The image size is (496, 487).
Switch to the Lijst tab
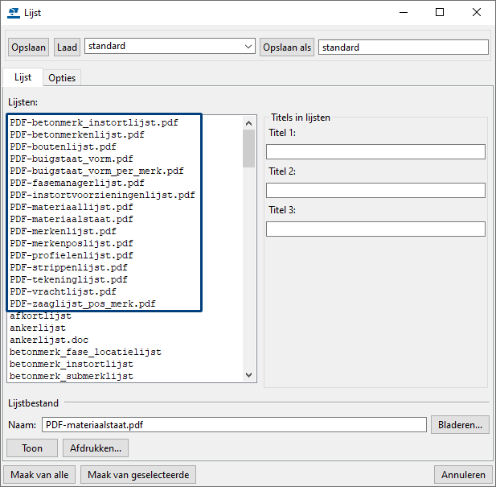[23, 77]
